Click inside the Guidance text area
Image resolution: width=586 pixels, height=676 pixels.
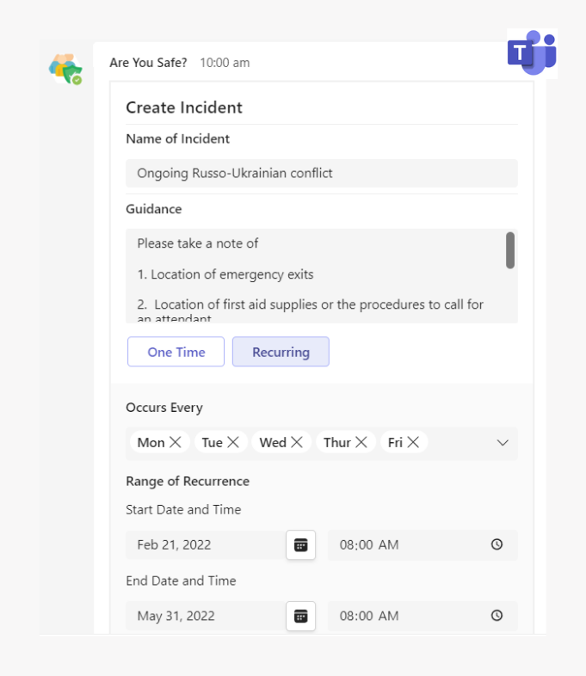tap(314, 275)
